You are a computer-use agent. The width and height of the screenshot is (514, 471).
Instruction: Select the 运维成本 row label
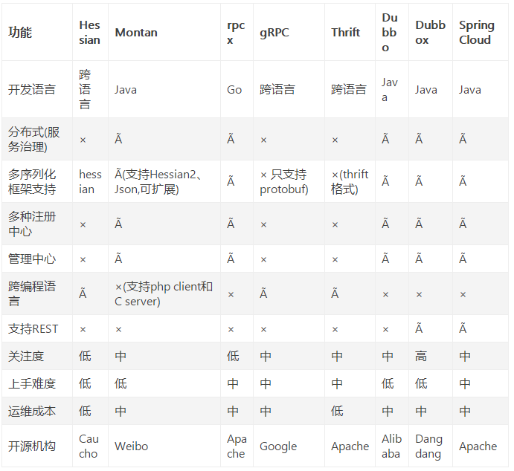pos(32,411)
